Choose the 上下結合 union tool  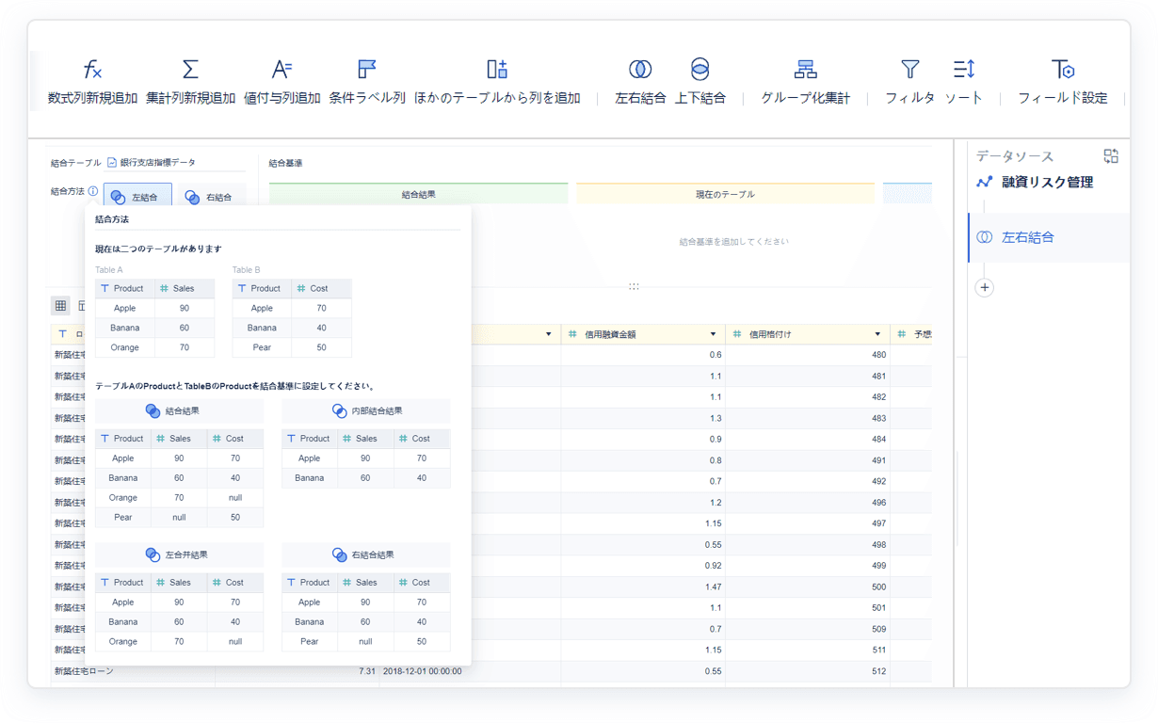click(x=700, y=70)
